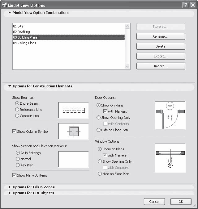Click the window options preview image
The image size is (198, 209).
coord(170,158)
